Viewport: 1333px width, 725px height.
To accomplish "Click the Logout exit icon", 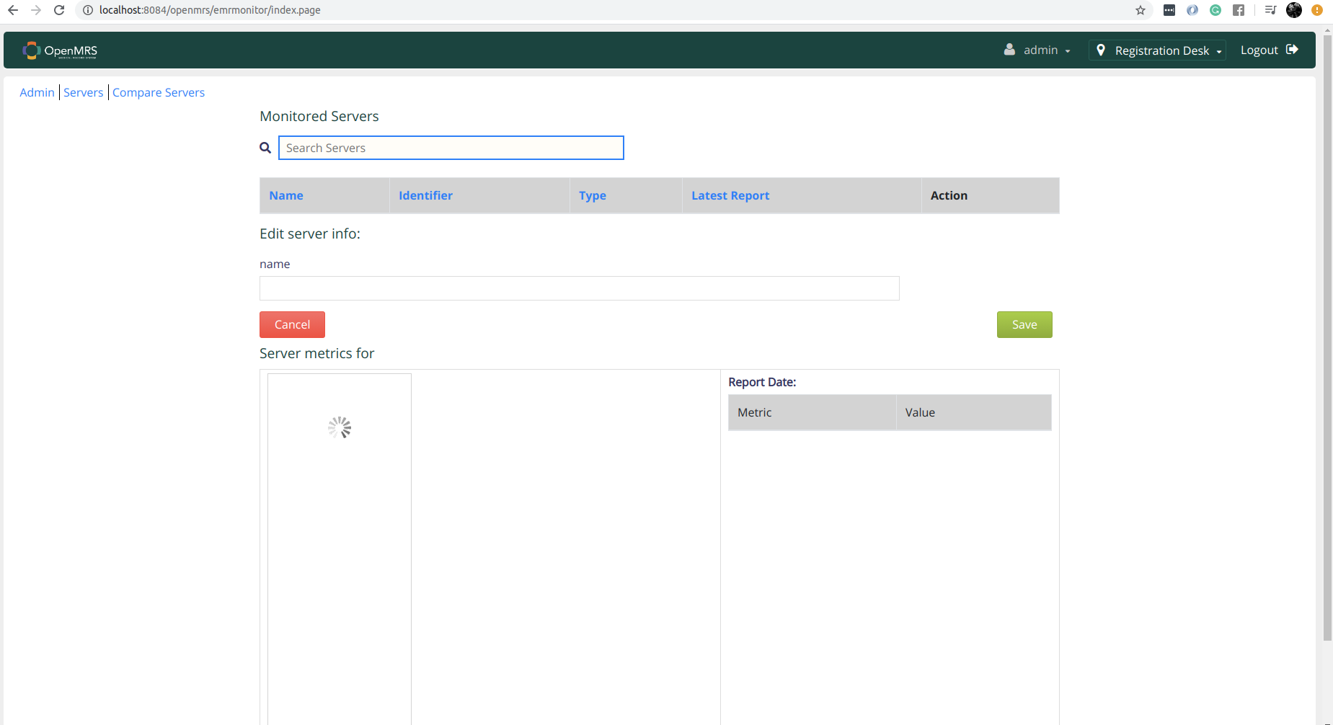I will tap(1292, 50).
